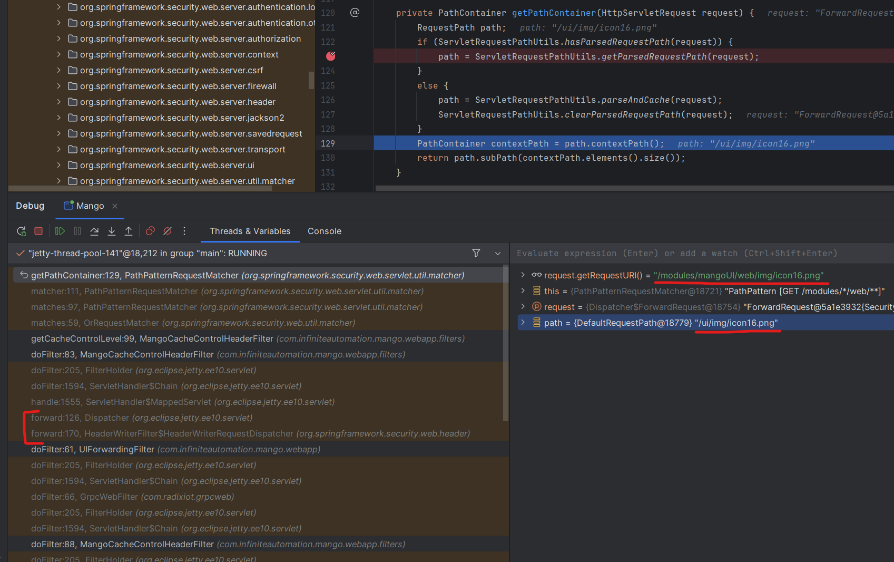The image size is (894, 562).
Task: Select org.springframework.security.web.server.csrf package
Action: [x=172, y=70]
